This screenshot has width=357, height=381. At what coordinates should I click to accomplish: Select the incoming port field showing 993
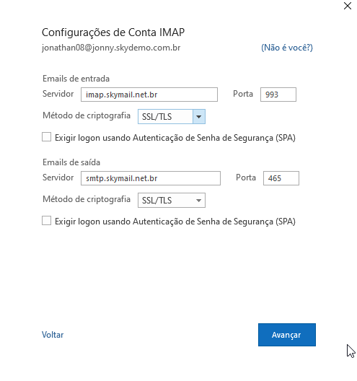(278, 95)
